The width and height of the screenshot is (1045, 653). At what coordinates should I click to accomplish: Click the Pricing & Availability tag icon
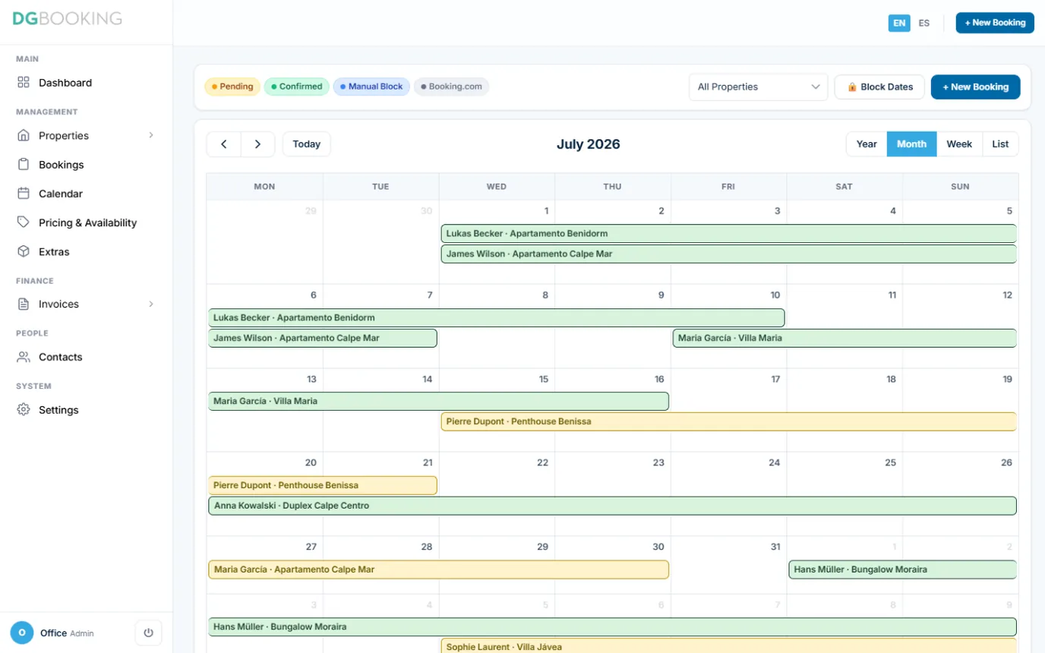click(x=24, y=222)
